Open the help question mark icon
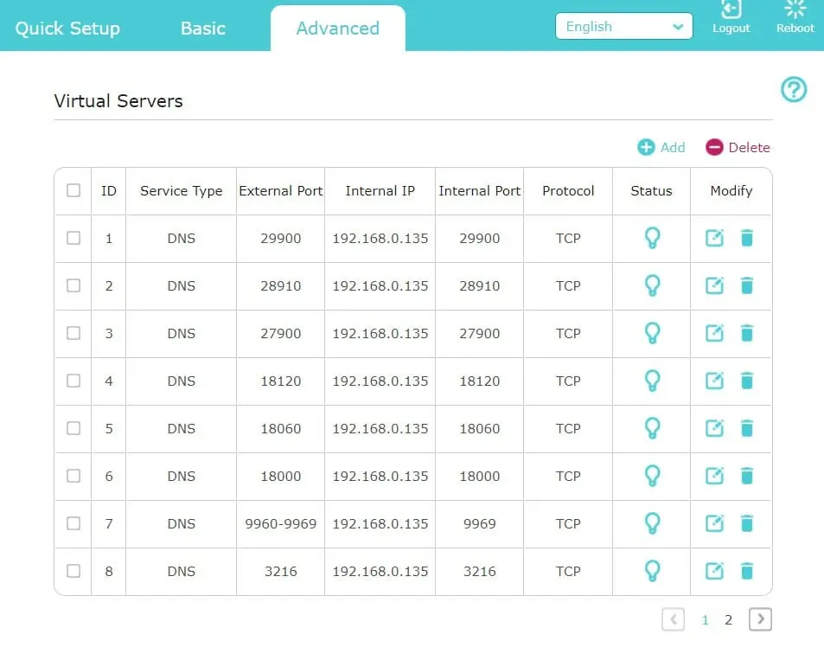This screenshot has height=647, width=824. click(x=793, y=89)
